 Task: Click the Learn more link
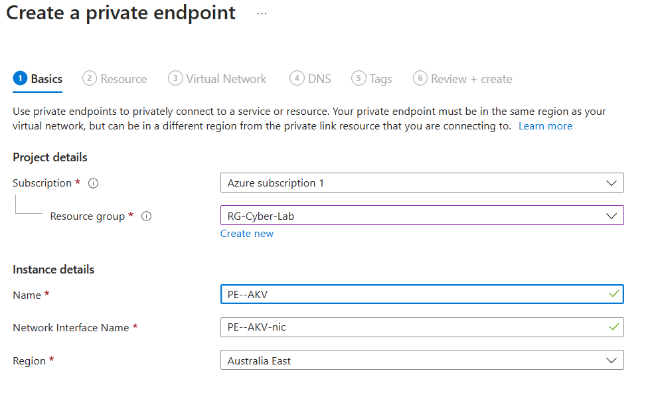pos(545,126)
